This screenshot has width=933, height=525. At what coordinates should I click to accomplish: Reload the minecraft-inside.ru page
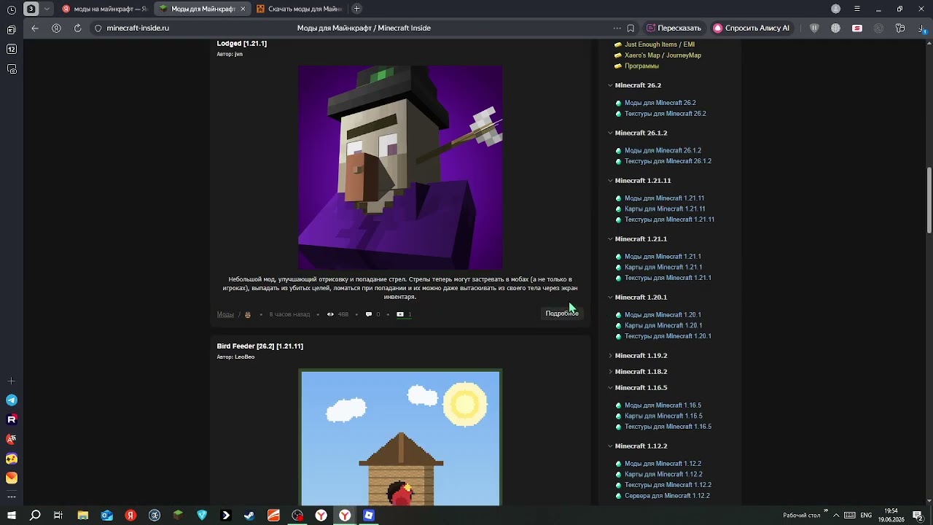(x=77, y=28)
